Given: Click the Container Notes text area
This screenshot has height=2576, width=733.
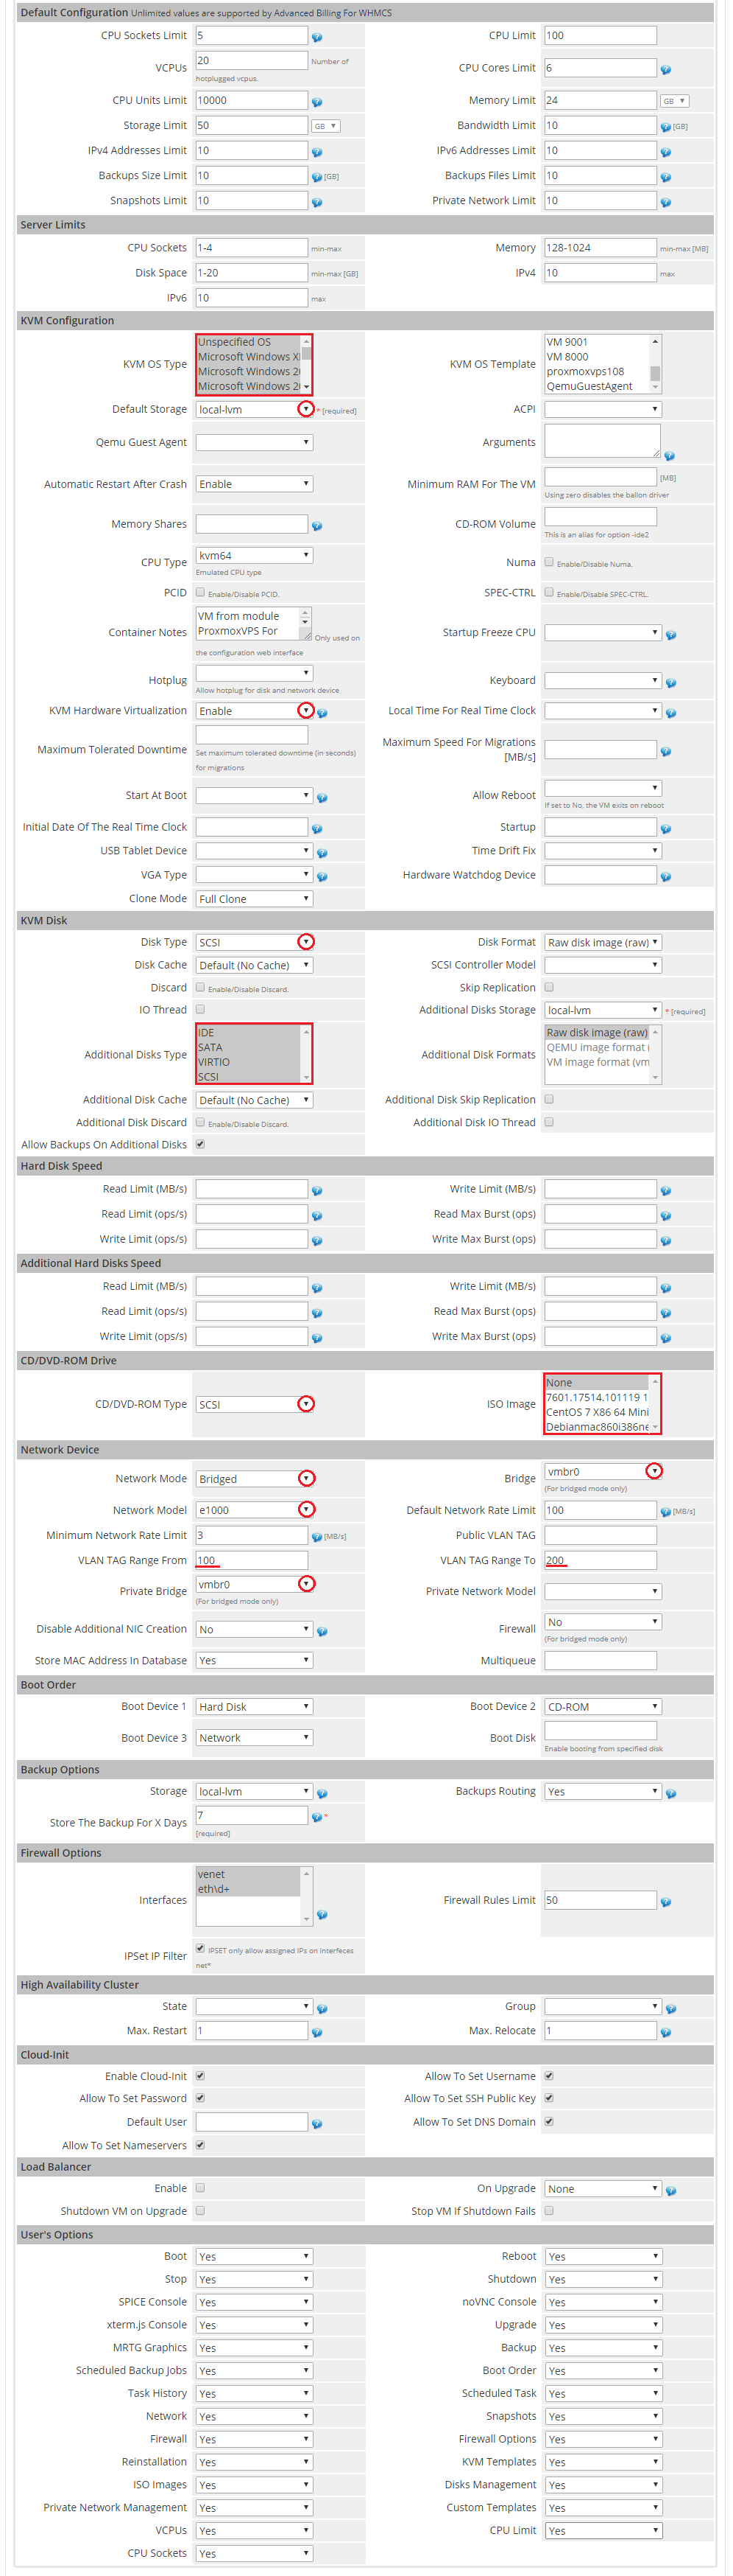Looking at the screenshot, I should click(x=255, y=624).
